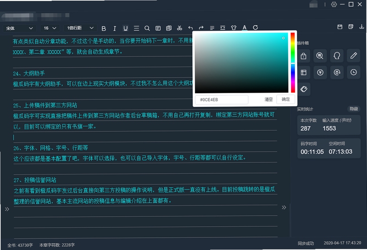Open the rotating lock plugin
This screenshot has width=367, height=250.
coord(337,72)
